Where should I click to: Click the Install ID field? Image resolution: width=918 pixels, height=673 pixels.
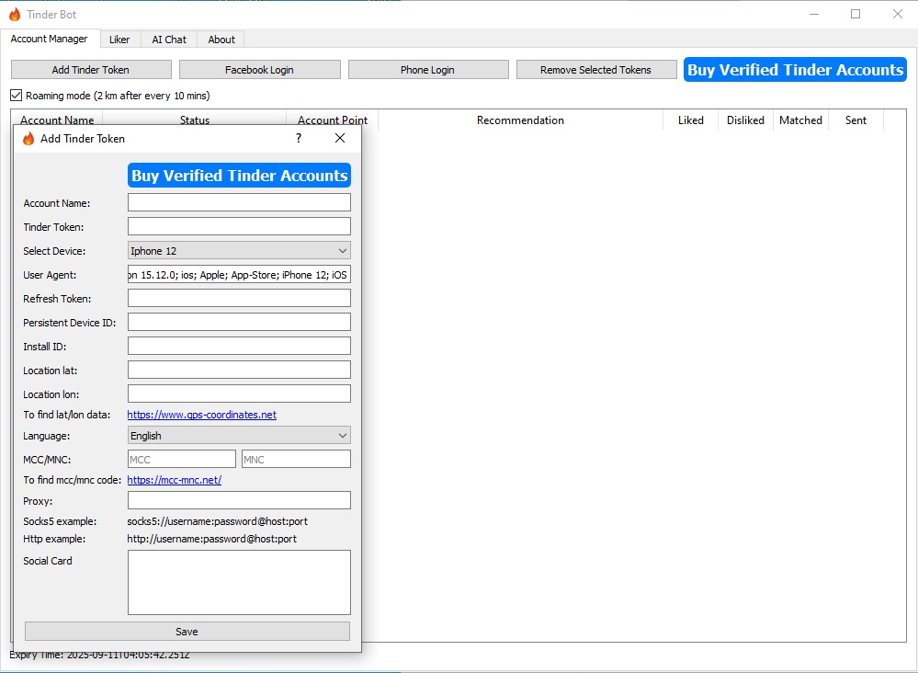click(239, 347)
